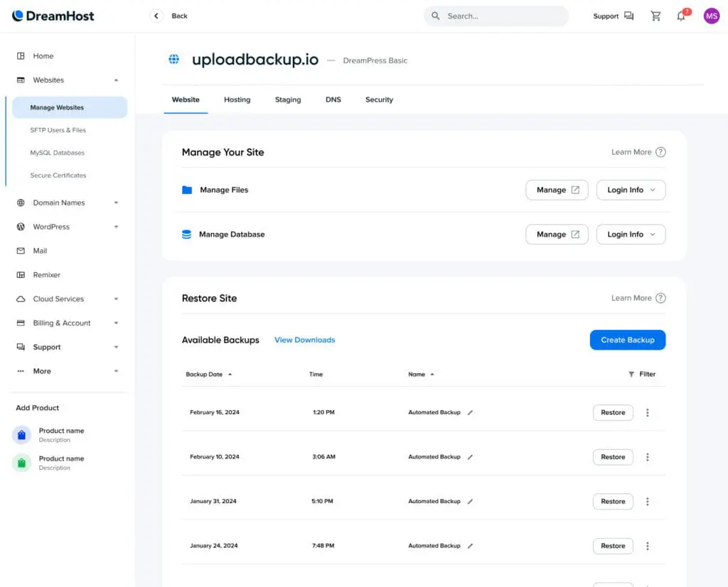Screen dimensions: 728x587
Task: Click the View Downloads link
Action: click(304, 340)
